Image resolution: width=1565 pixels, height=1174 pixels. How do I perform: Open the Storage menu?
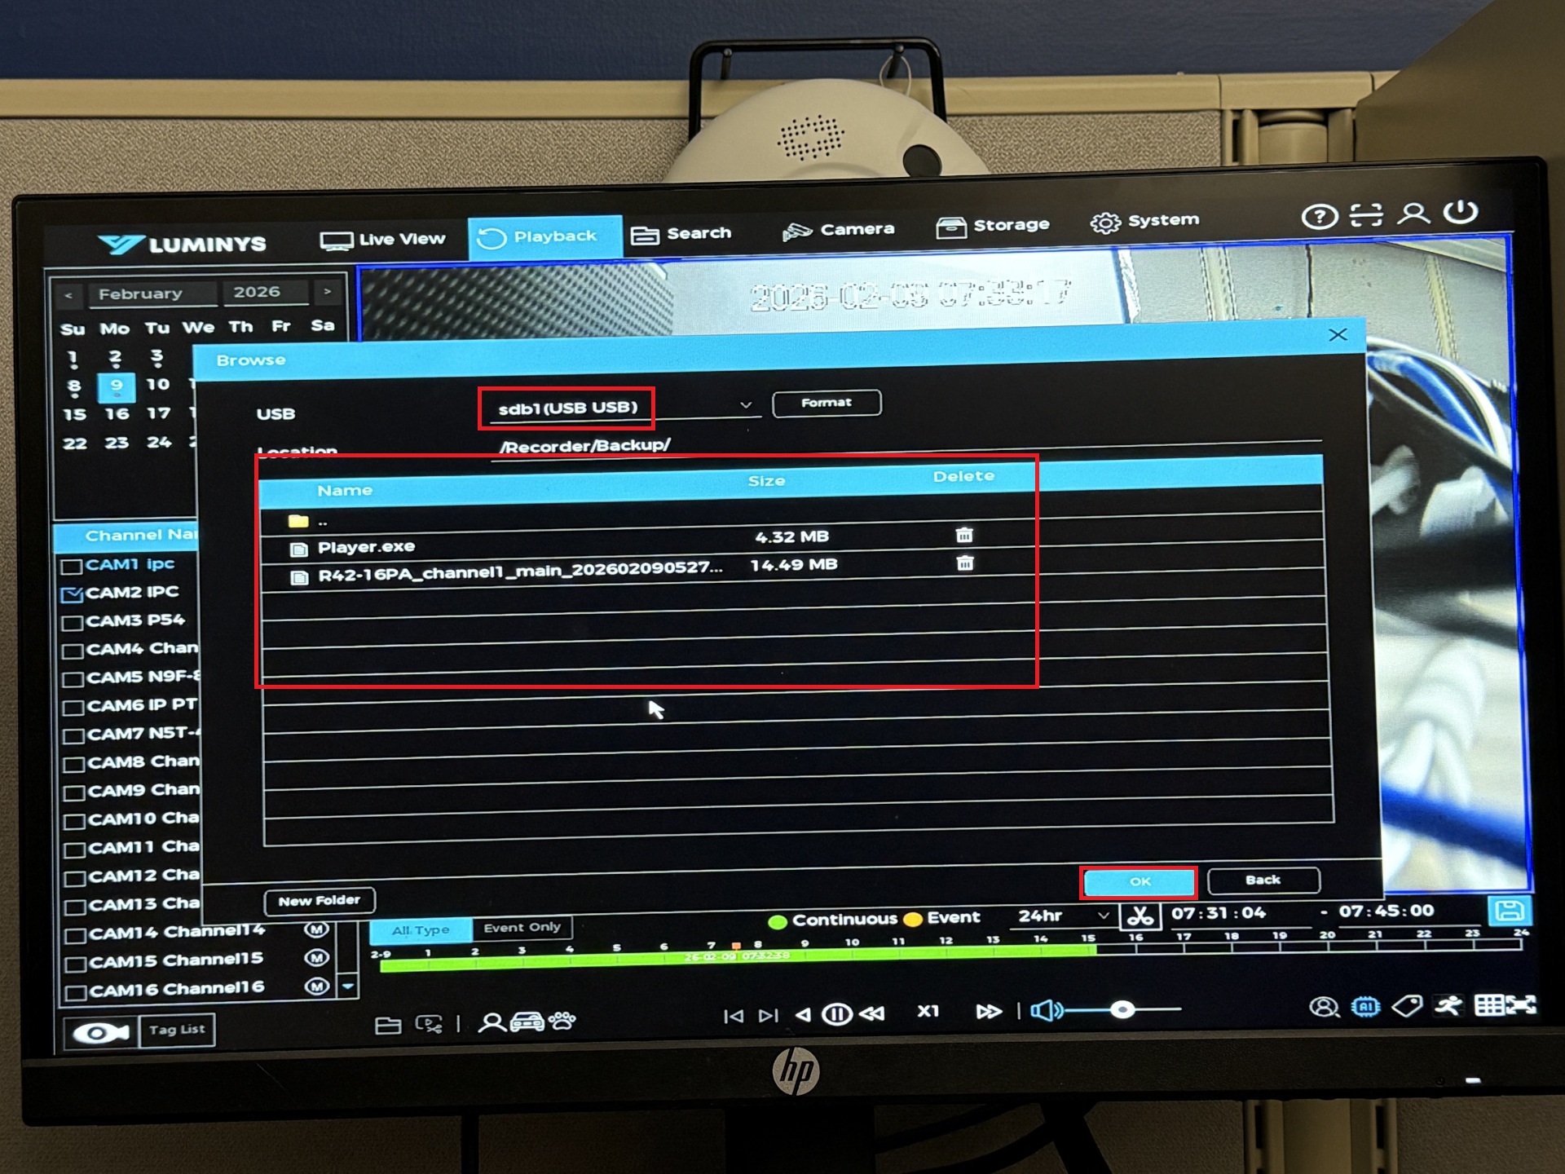tap(993, 226)
